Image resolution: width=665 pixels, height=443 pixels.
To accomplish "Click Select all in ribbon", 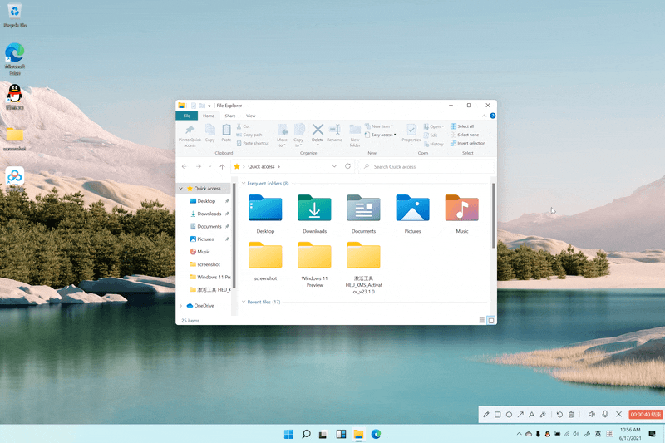I will click(x=462, y=126).
